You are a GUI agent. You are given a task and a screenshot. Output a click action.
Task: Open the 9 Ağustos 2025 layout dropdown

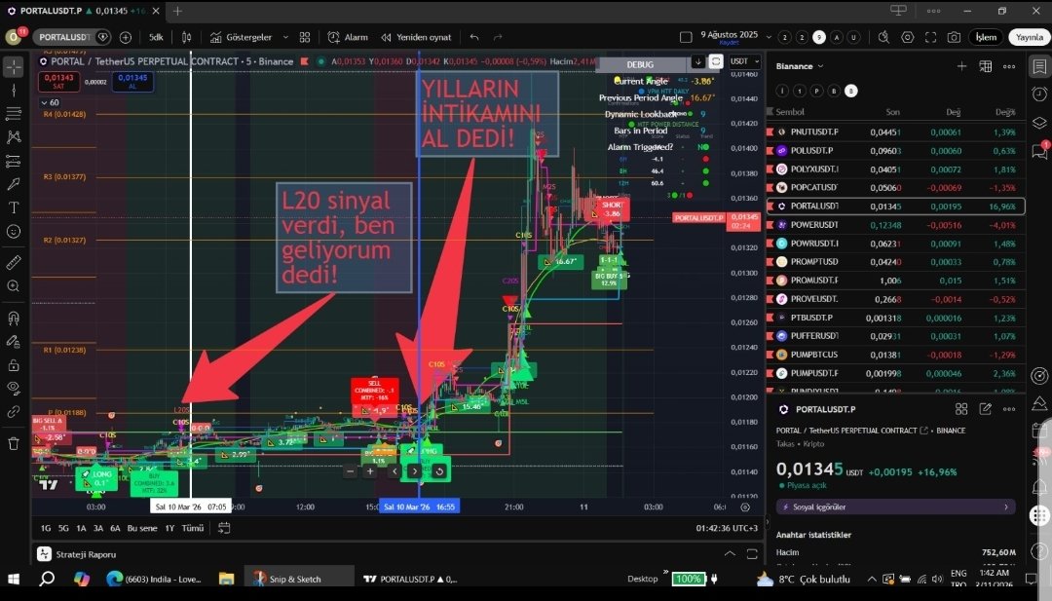(x=769, y=38)
